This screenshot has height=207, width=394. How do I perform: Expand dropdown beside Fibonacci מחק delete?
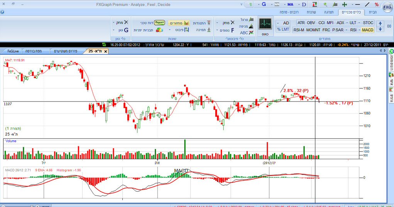coord(217,23)
